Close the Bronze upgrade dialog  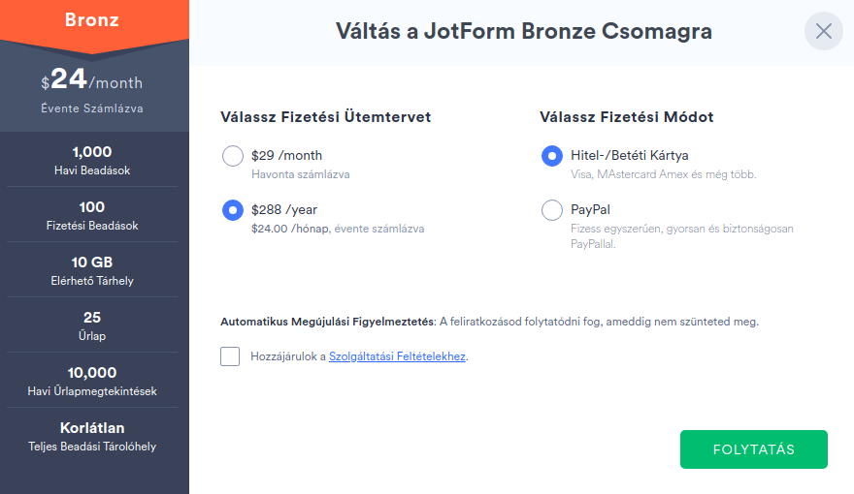824,31
